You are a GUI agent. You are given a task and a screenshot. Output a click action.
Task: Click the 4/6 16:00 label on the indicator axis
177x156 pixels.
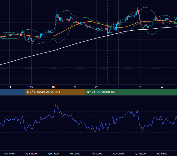(31, 153)
